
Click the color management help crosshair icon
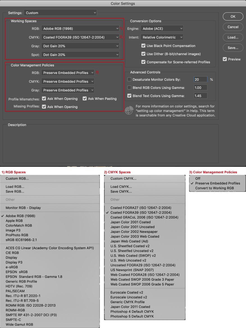coord(129,110)
